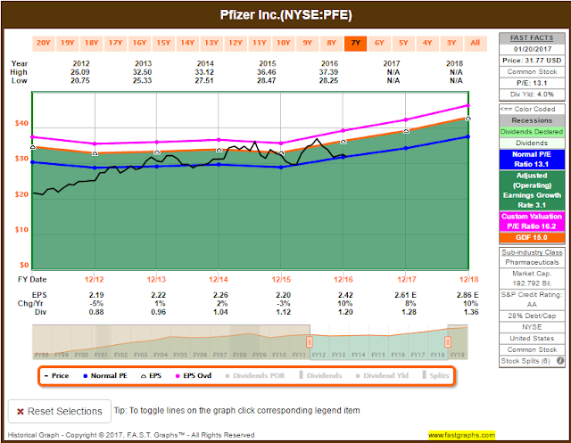Viewport: 571px width, 443px height.
Task: Click the 12/18 FY date label
Action: (468, 279)
